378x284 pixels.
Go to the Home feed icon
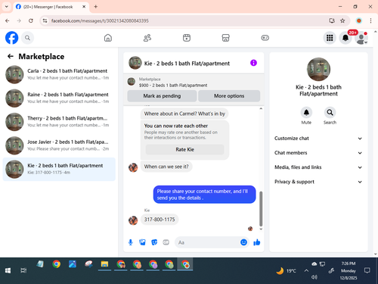[108, 38]
